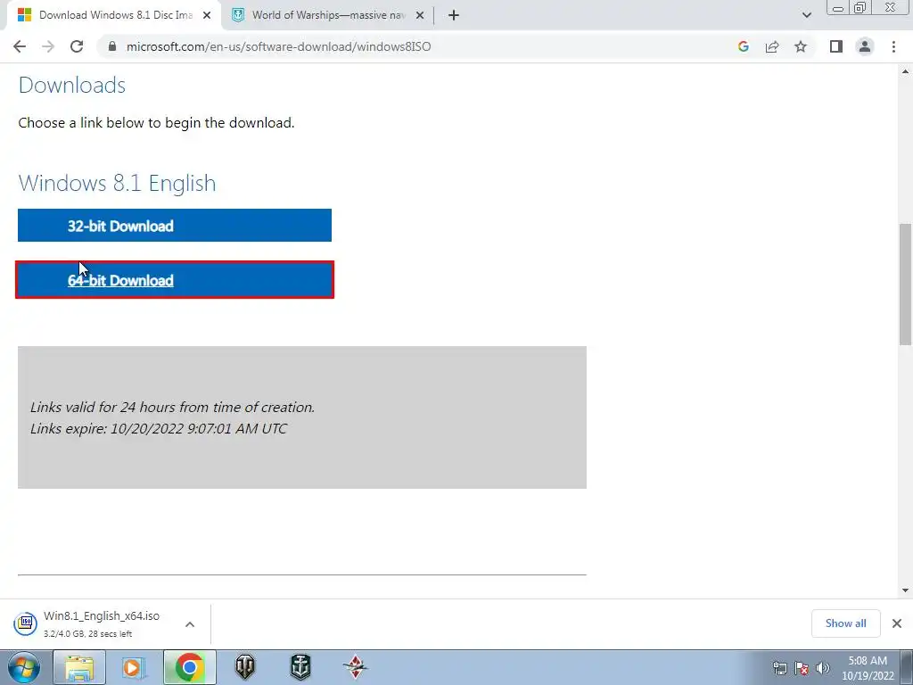The image size is (913, 685).
Task: Open Action Center flag icon
Action: tap(802, 668)
